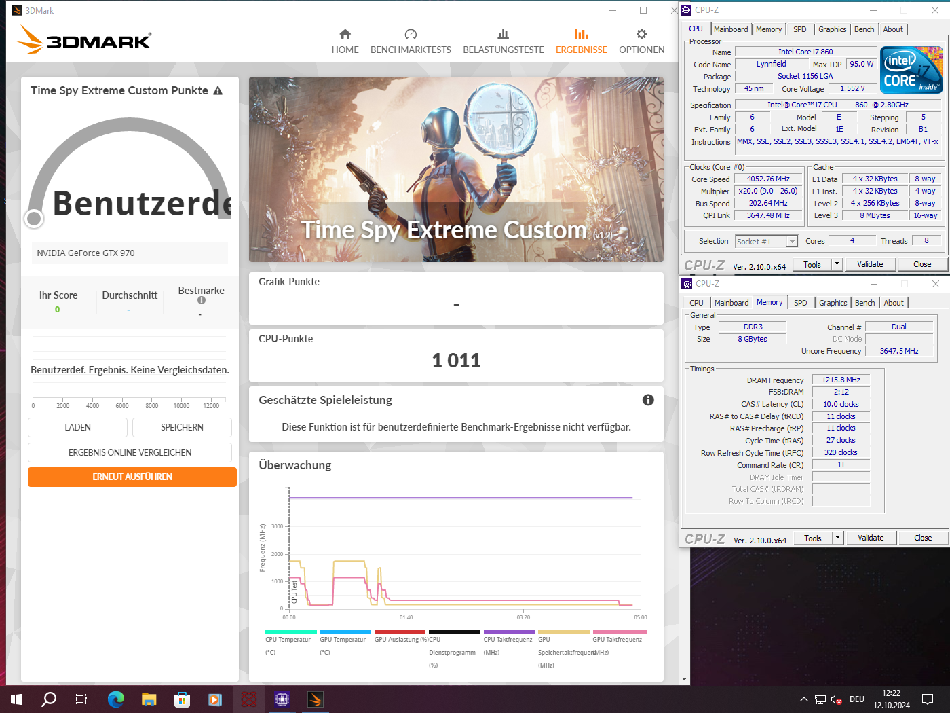Viewport: 950px width, 713px height.
Task: Open the notification center icon
Action: click(928, 699)
